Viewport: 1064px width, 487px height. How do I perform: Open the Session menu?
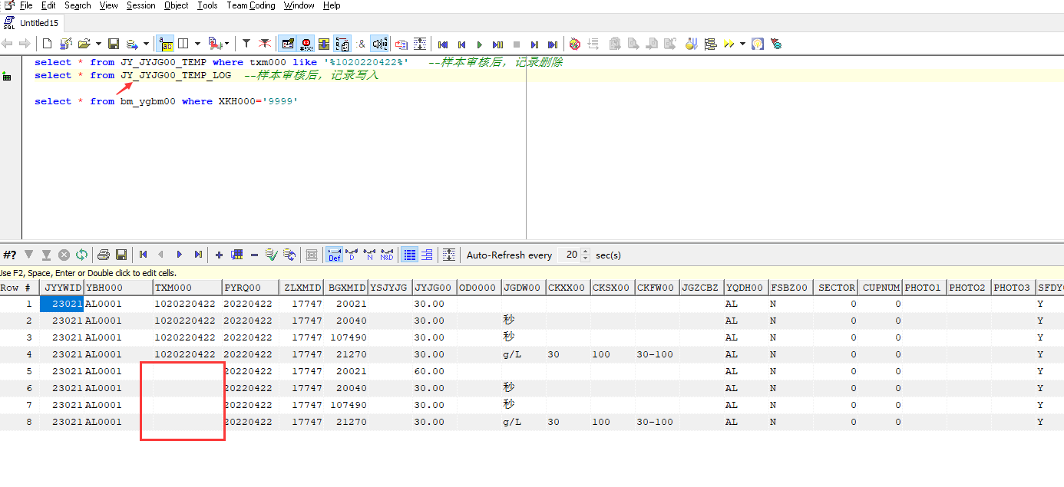point(140,5)
